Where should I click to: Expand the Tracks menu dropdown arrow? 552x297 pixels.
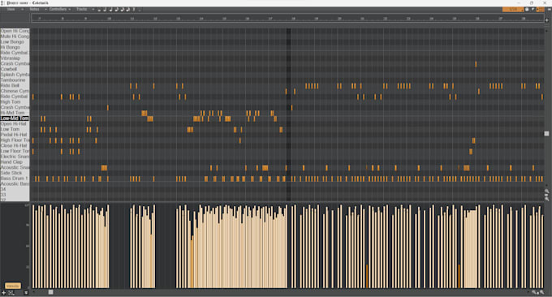pyautogui.click(x=93, y=10)
